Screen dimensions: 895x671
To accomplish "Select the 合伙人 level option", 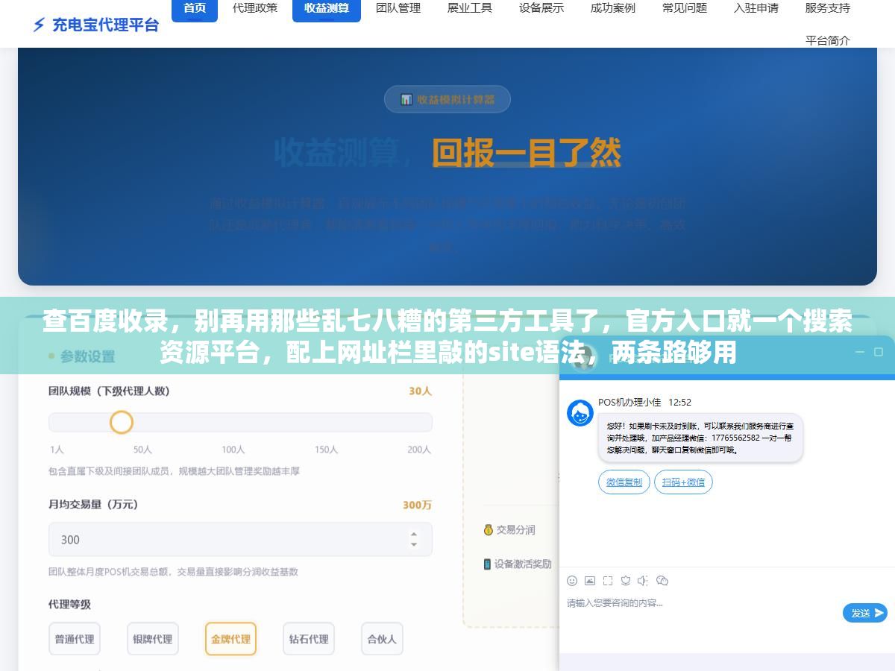I will click(382, 639).
